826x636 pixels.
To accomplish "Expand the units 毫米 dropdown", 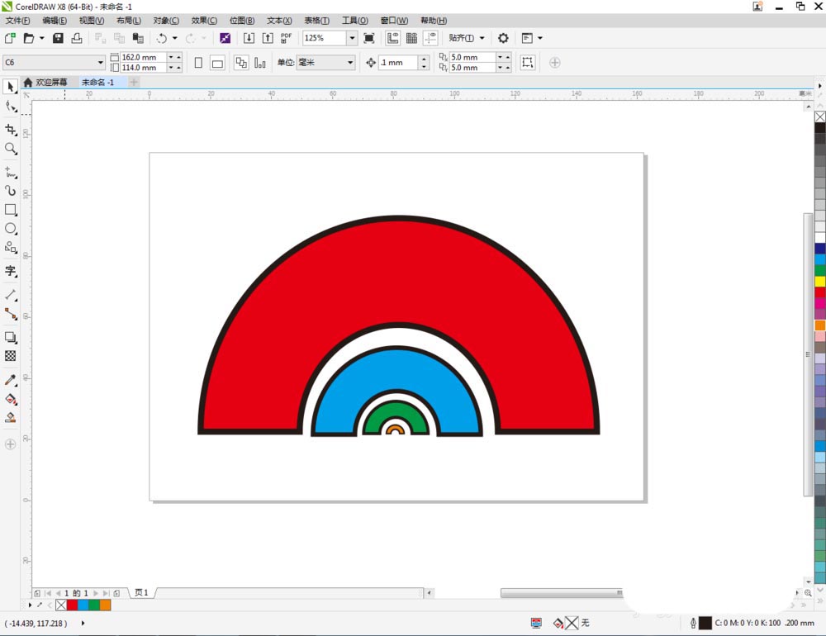I will point(350,63).
